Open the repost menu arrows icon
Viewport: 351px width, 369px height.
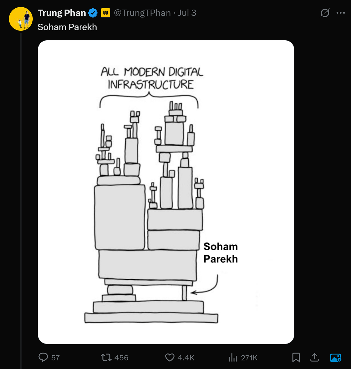(106, 357)
